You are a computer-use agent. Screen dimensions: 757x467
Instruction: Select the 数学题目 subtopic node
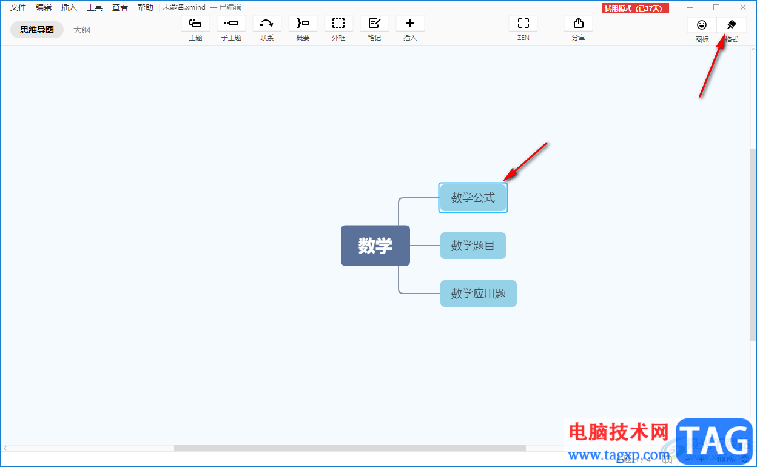pyautogui.click(x=473, y=246)
